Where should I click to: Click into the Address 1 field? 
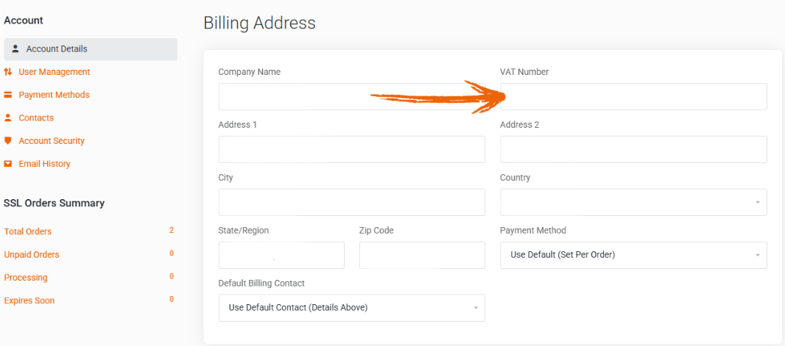tap(351, 149)
